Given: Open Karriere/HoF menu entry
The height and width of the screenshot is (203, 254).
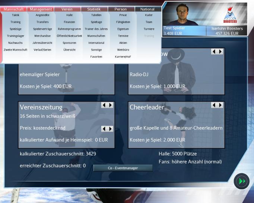Looking at the screenshot, I should pos(123,57).
